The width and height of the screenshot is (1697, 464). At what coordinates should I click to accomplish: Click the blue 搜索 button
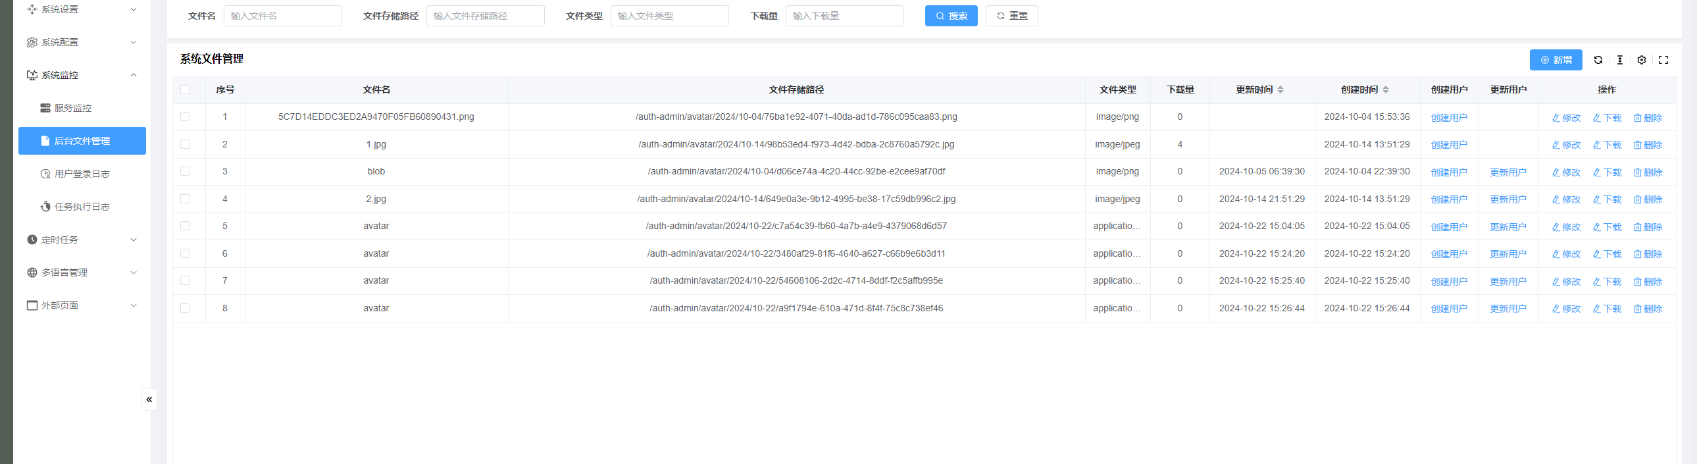tap(951, 16)
